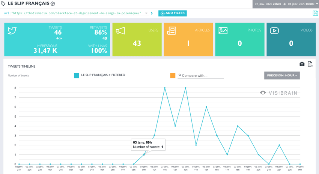Click the 4-tweet dip at 03 janv. 12h
Screen dimensions: 319x174
[175, 126]
